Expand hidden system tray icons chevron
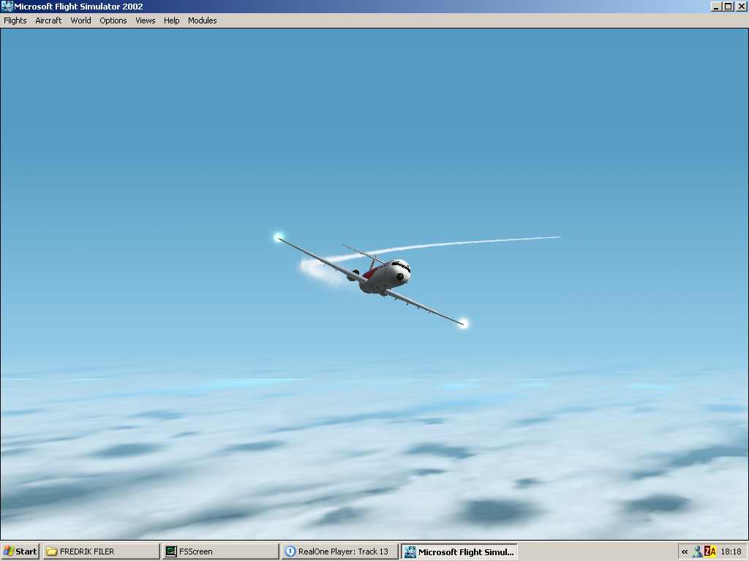This screenshot has width=749, height=561. coord(685,552)
